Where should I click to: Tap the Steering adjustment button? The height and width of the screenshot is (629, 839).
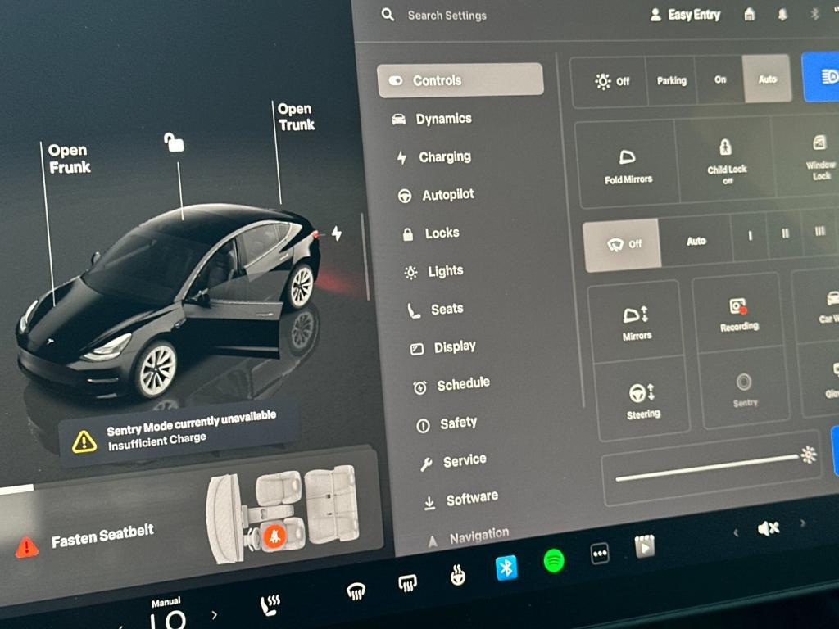[x=642, y=400]
